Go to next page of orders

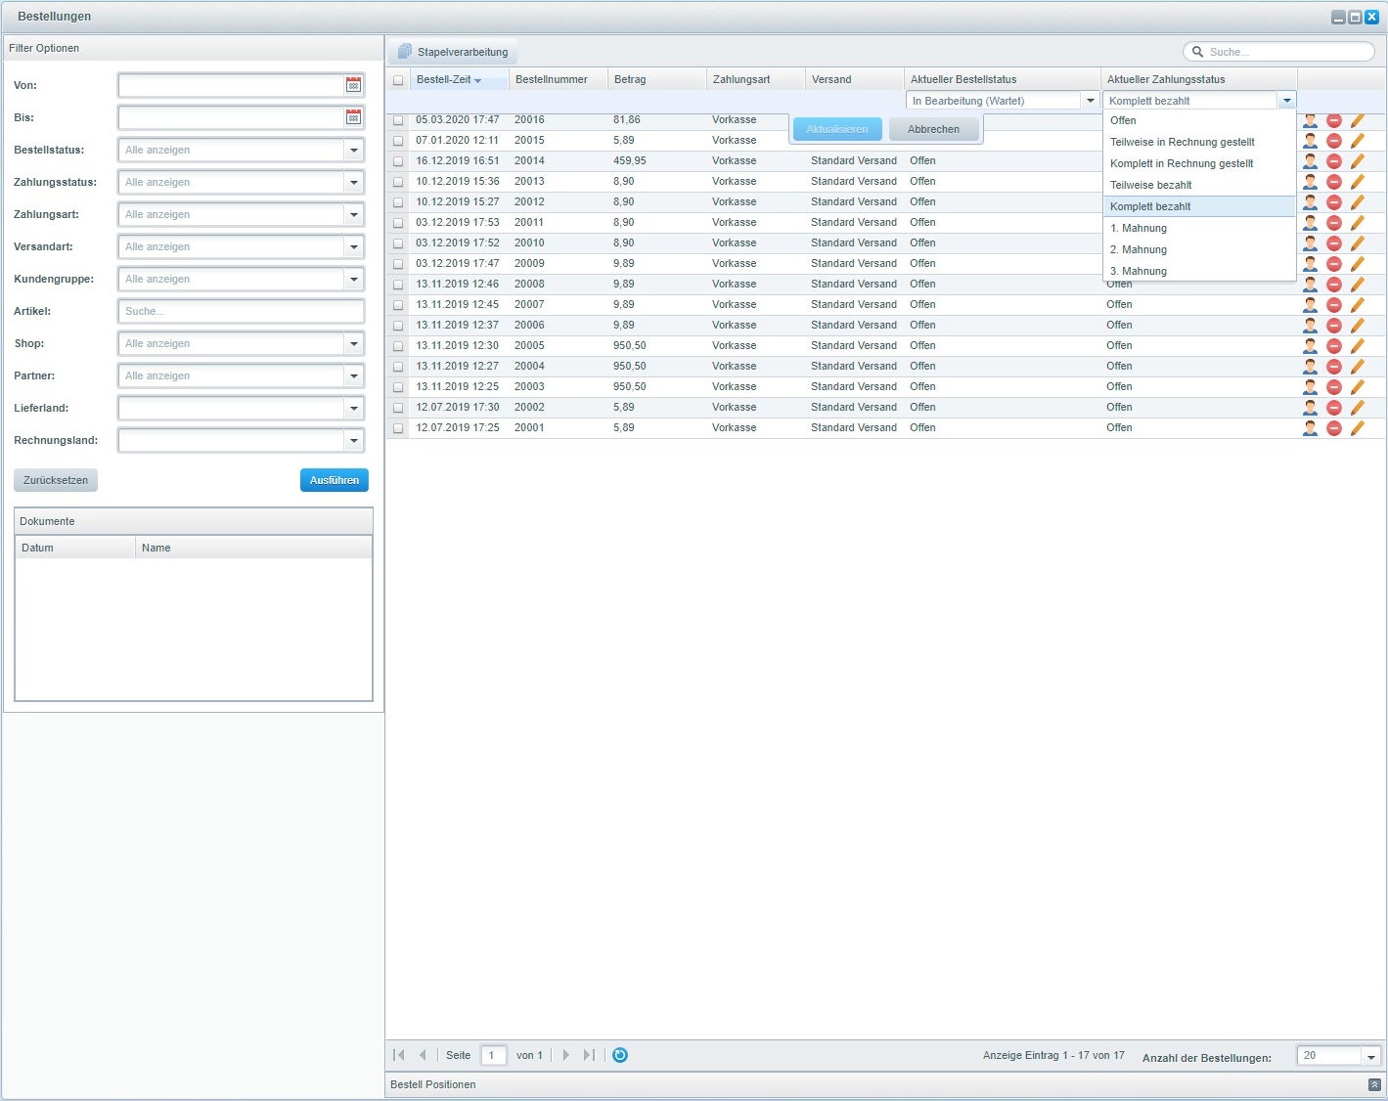[565, 1055]
